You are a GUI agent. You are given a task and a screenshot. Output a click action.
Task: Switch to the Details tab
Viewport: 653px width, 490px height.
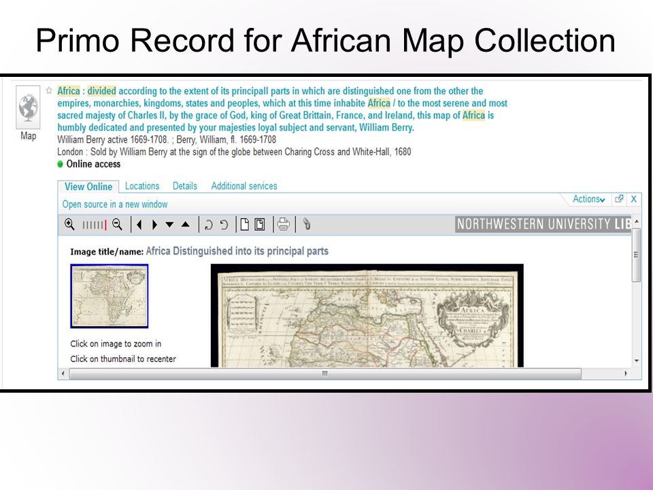pos(185,186)
